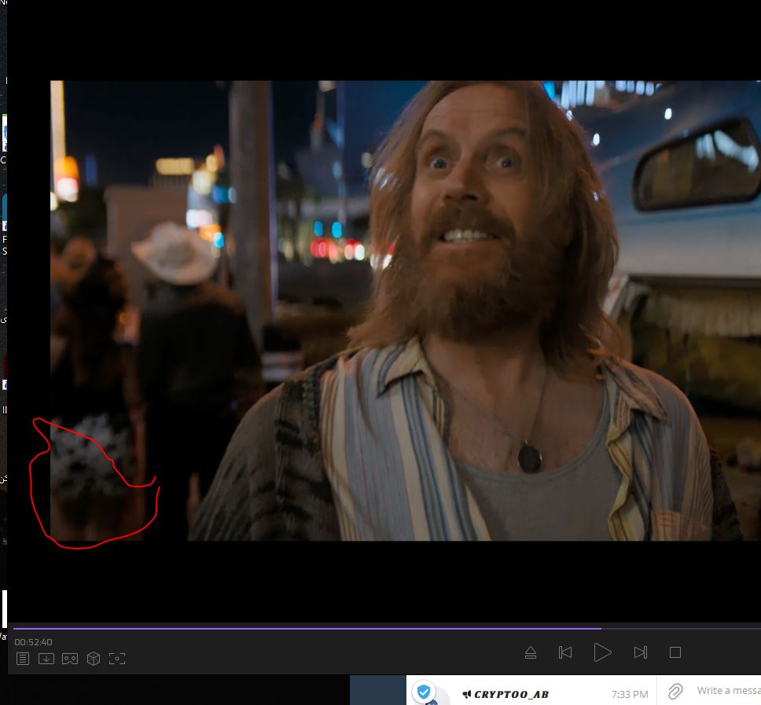
Task: Click the screen capture frame icon
Action: click(117, 659)
